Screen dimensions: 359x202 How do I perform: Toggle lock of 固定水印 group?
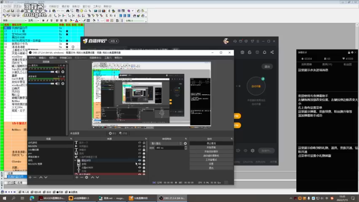(x=144, y=160)
